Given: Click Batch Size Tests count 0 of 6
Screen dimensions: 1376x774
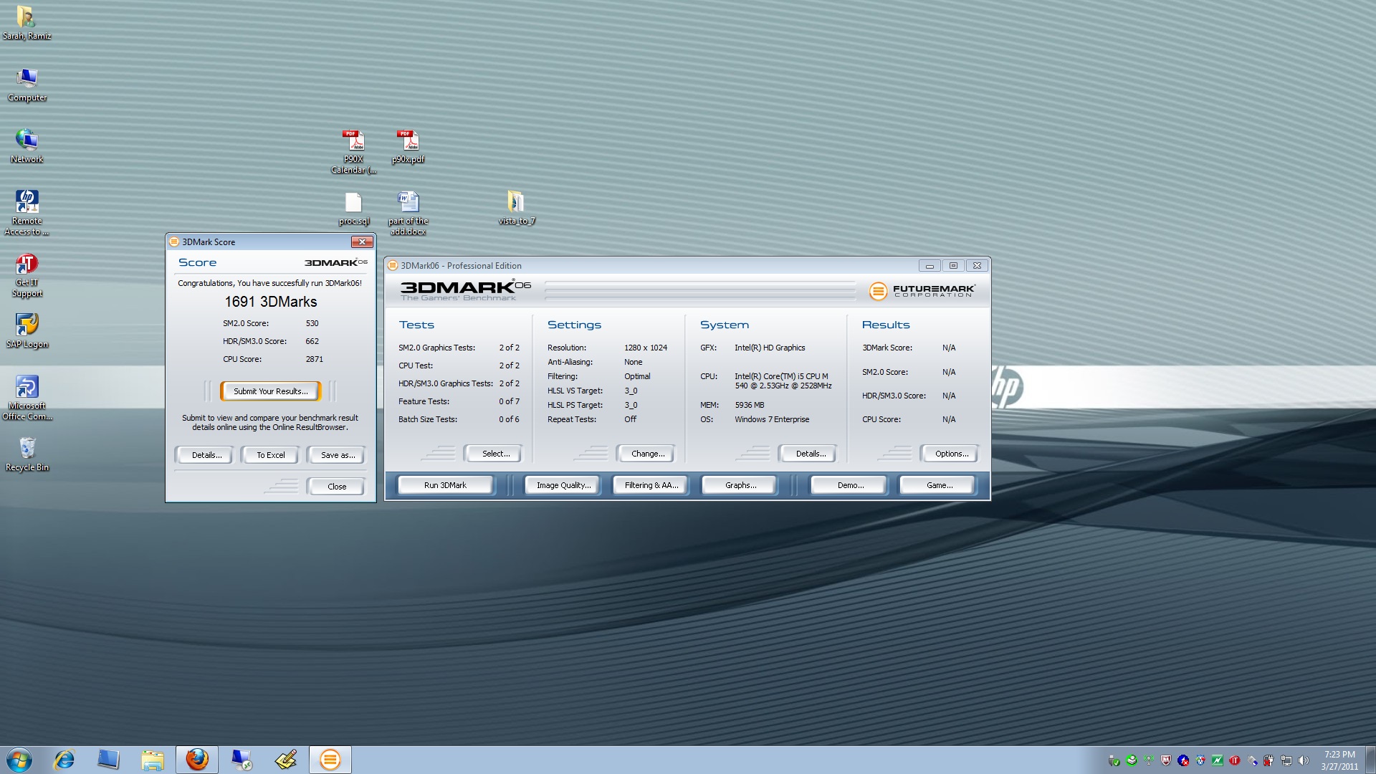Looking at the screenshot, I should pos(509,420).
